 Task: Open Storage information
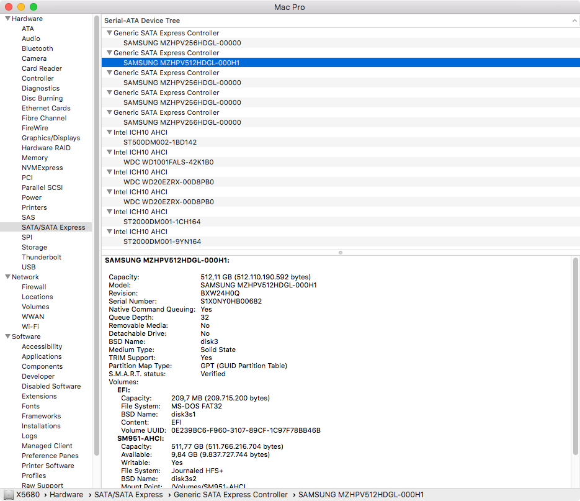[x=34, y=247]
